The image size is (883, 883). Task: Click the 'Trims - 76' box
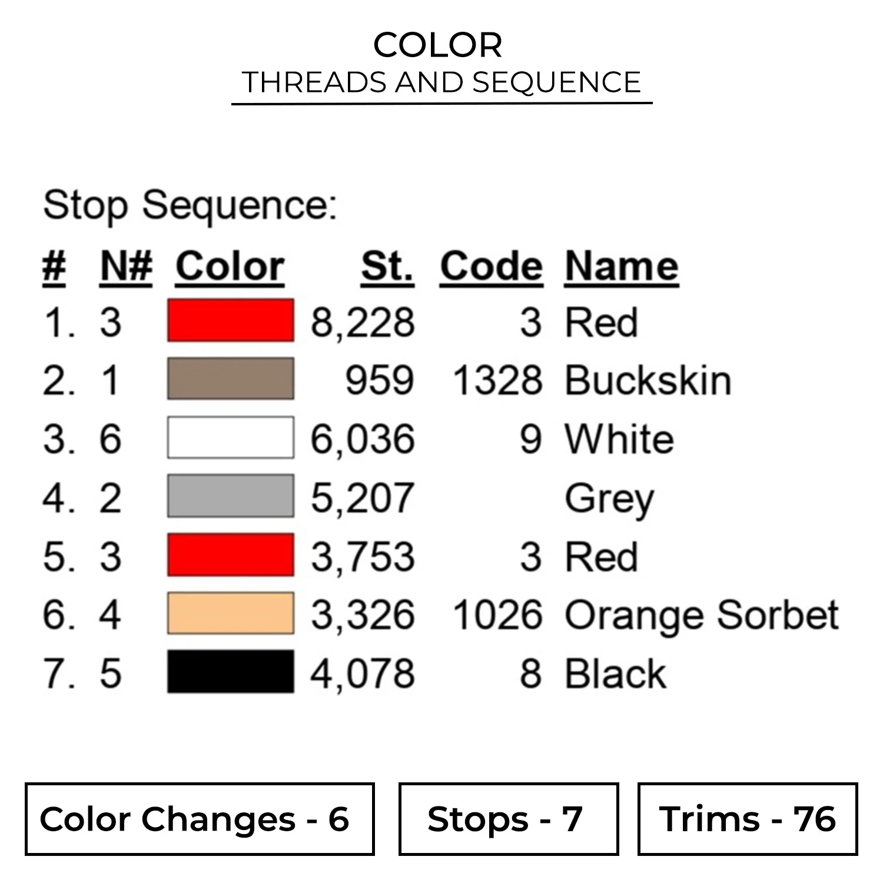747,819
